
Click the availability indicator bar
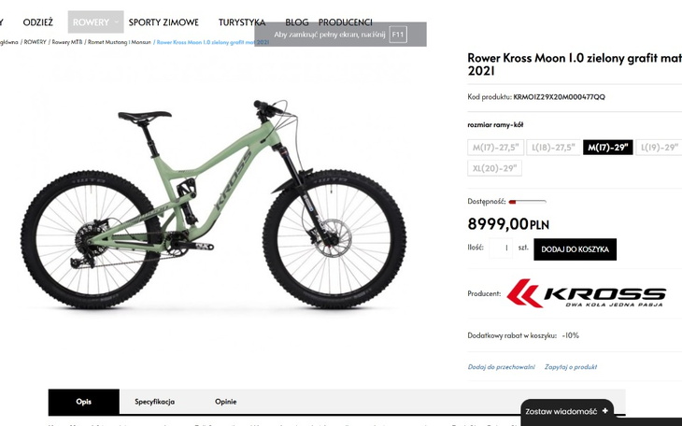[x=527, y=202]
